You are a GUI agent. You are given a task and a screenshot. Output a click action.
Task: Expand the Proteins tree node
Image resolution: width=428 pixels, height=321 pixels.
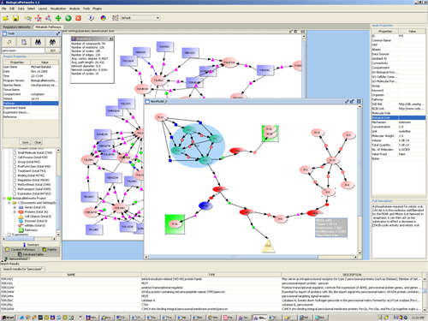[15, 212]
